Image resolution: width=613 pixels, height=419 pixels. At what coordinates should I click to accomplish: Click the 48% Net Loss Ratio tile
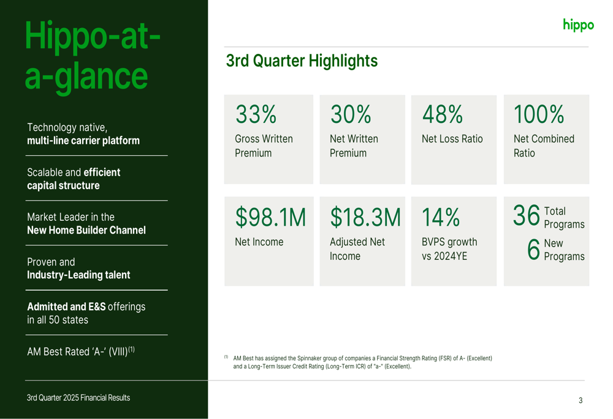[454, 139]
